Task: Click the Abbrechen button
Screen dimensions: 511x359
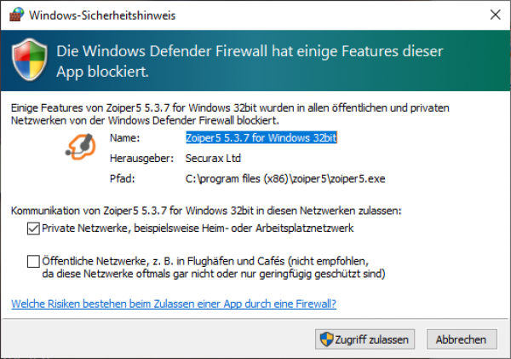Action: point(462,339)
